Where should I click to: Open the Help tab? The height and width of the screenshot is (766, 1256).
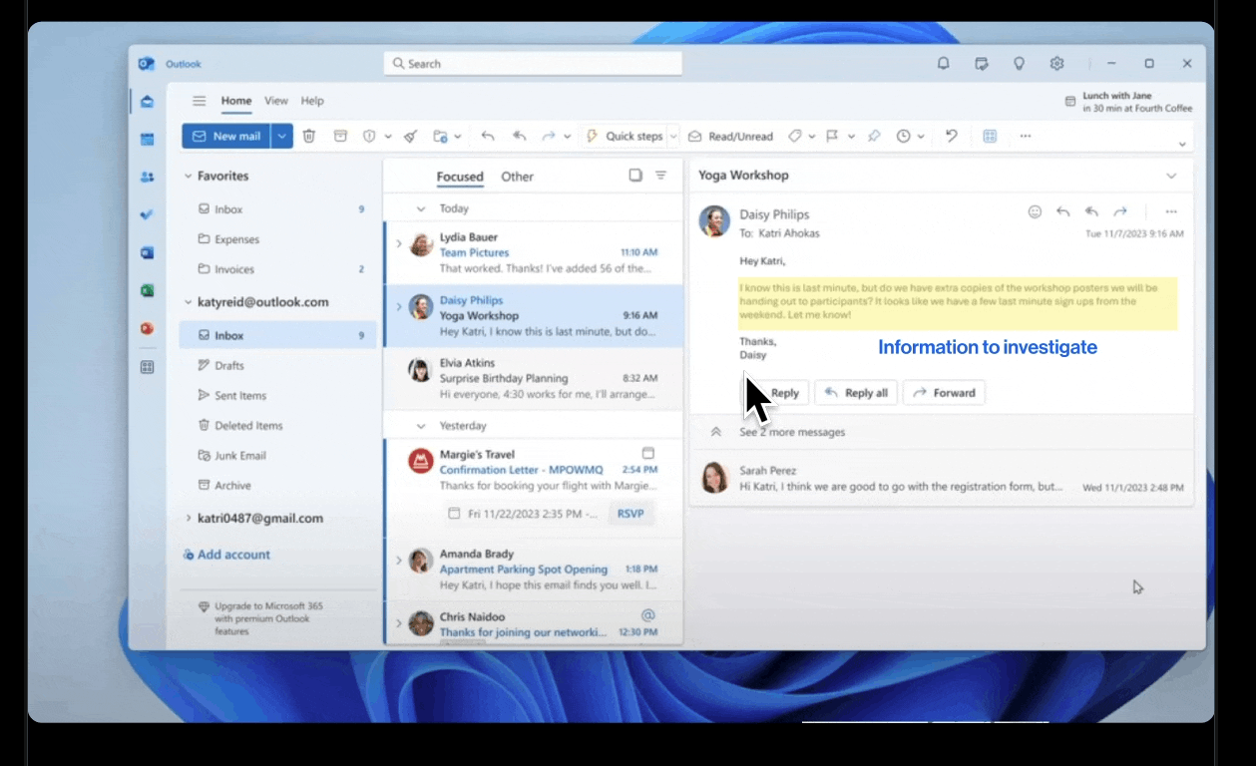click(x=312, y=101)
